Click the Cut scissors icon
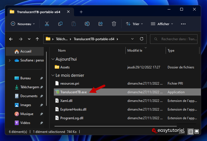 47,24
